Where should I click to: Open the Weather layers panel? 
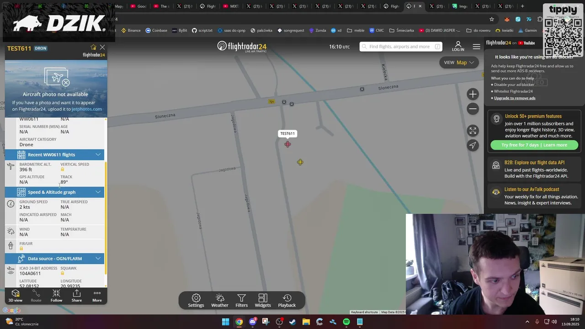coord(220,301)
